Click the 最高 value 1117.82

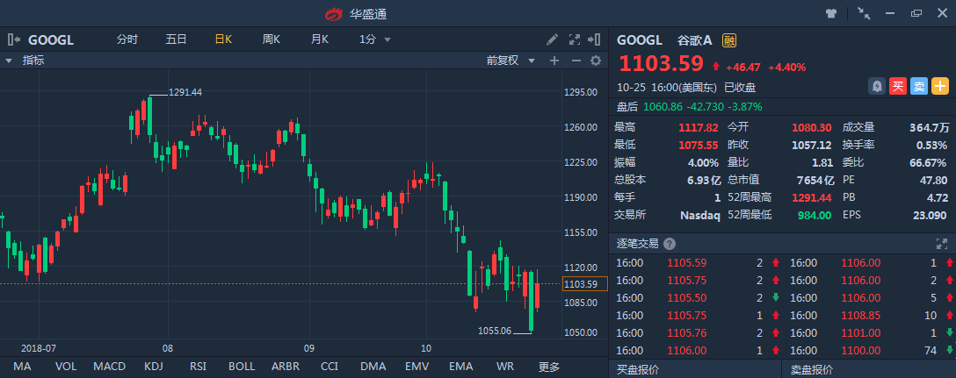(x=699, y=128)
